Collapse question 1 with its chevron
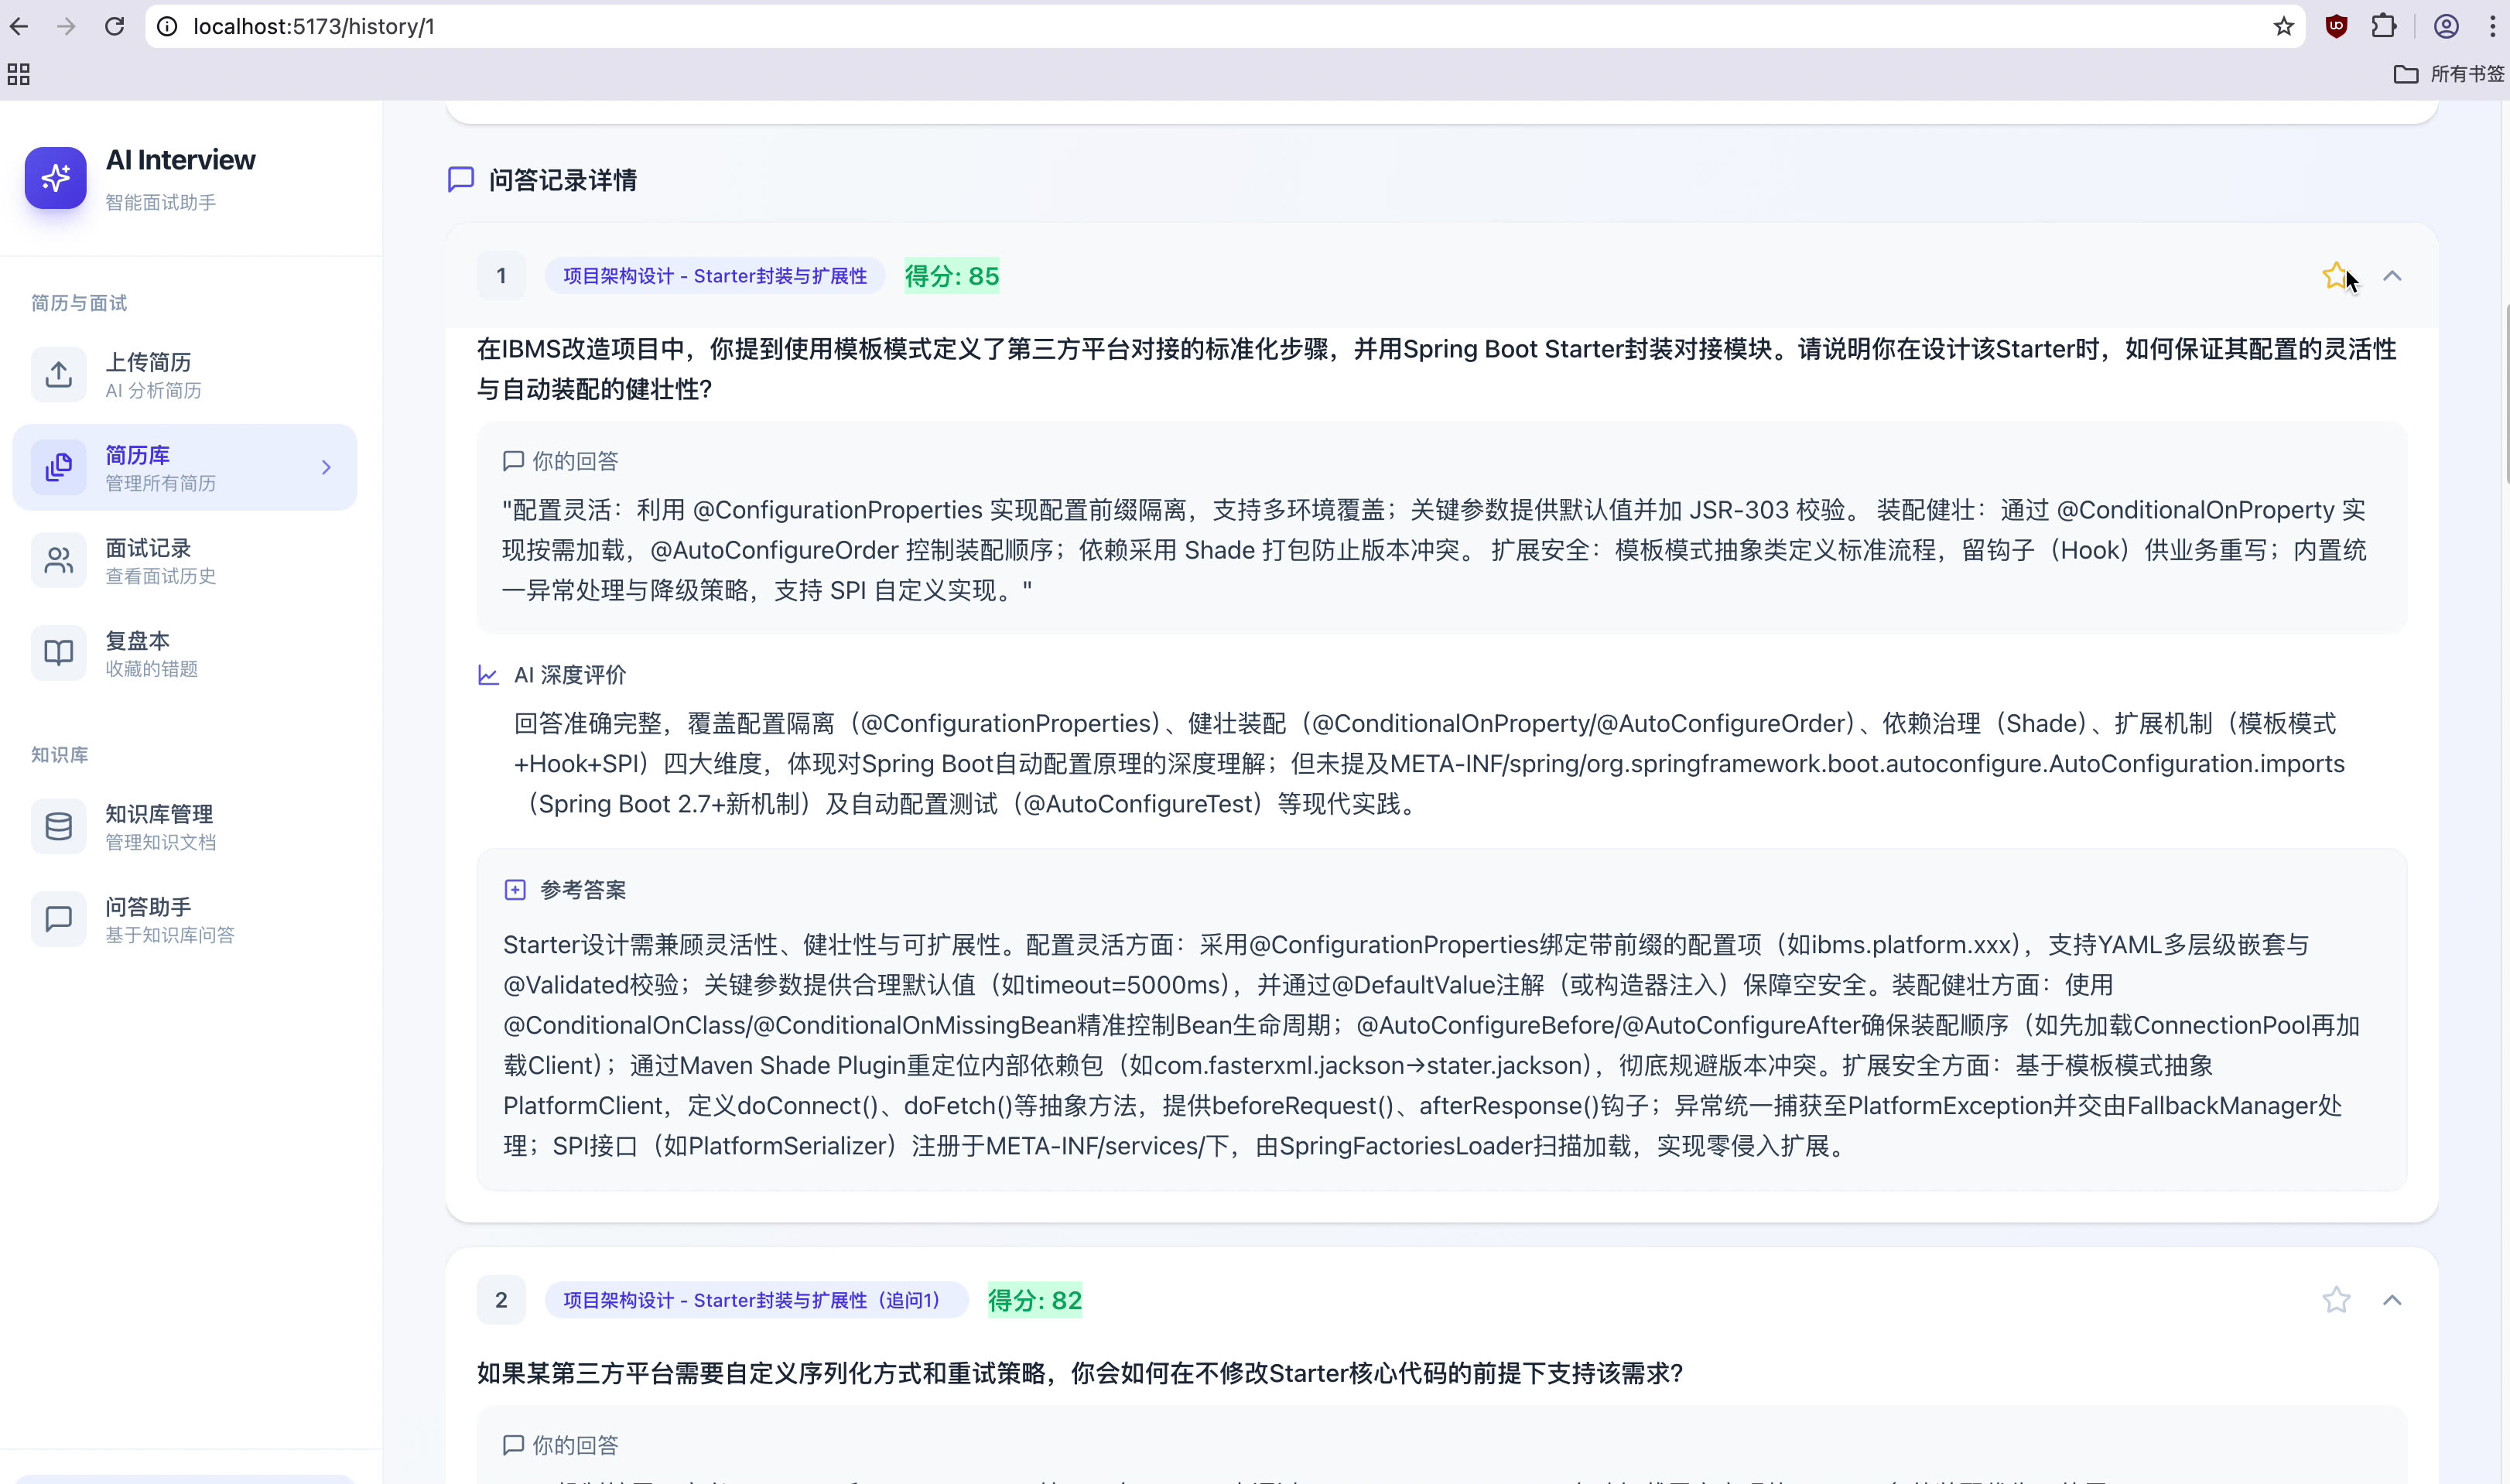This screenshot has width=2510, height=1484. click(2392, 276)
